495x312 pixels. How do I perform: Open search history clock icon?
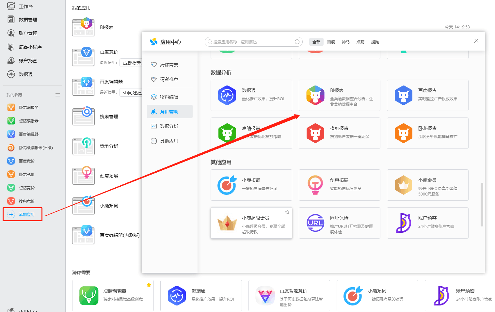tap(297, 42)
